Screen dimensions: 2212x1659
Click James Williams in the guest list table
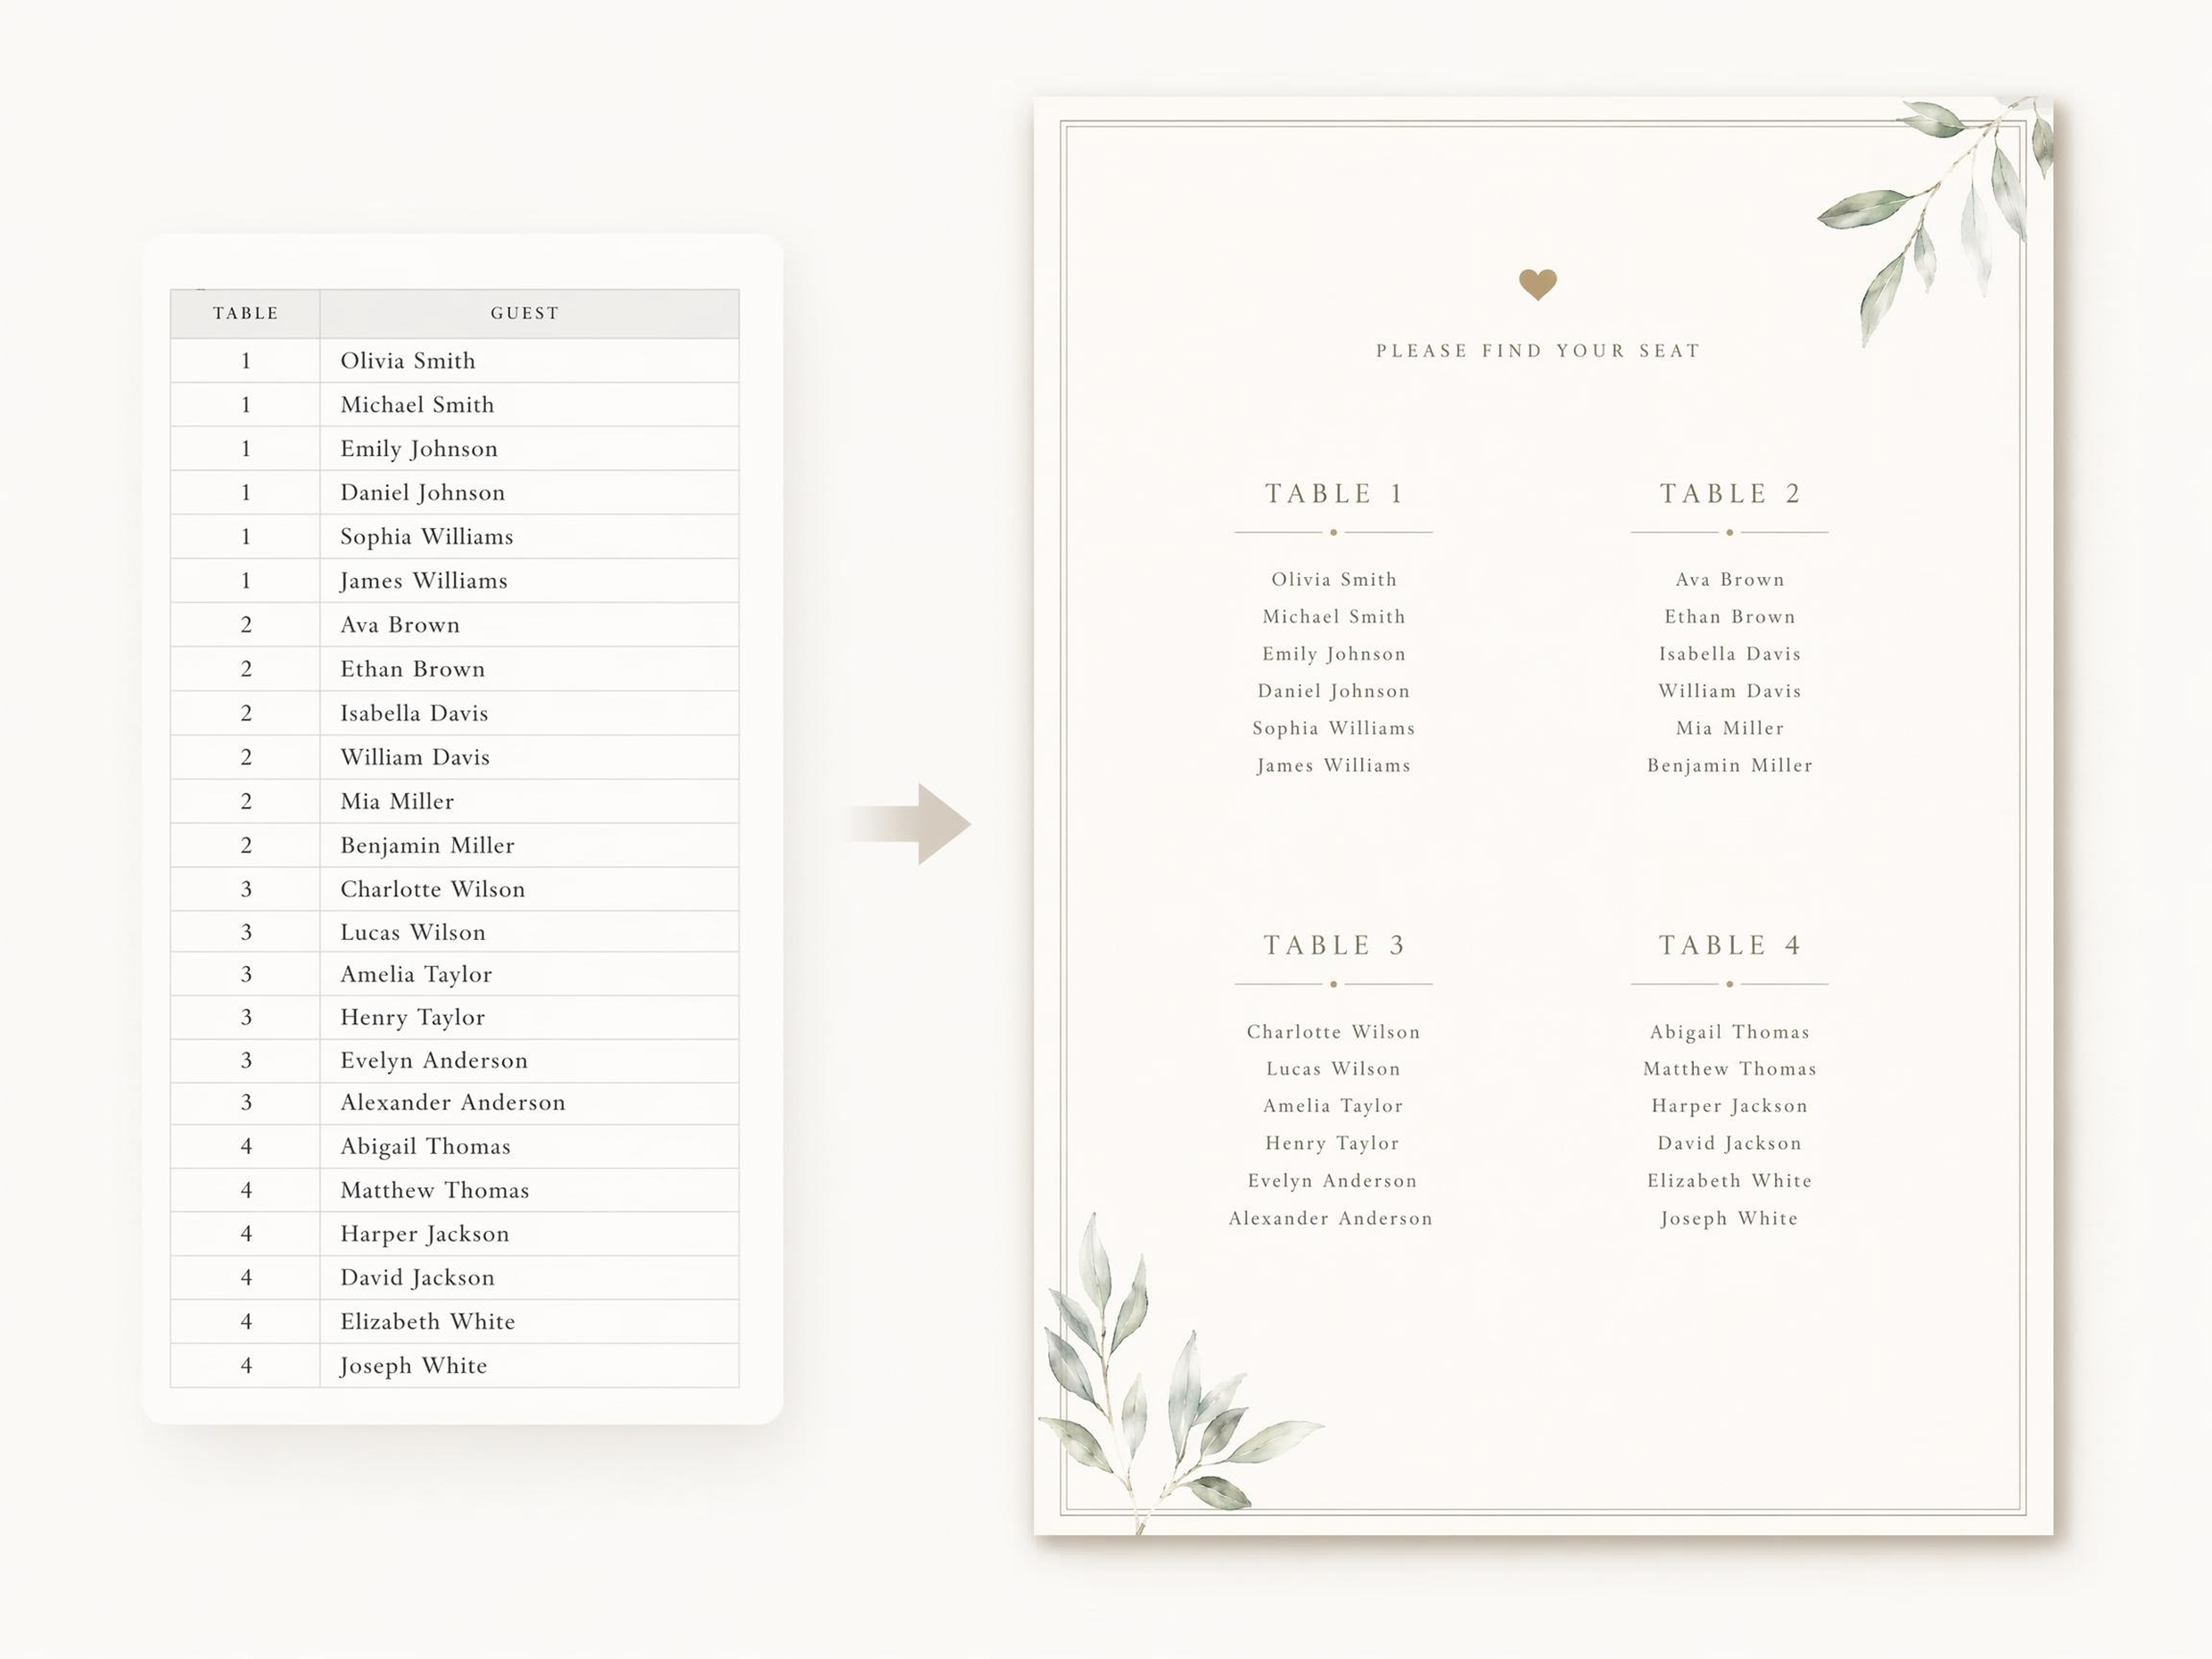[x=423, y=580]
